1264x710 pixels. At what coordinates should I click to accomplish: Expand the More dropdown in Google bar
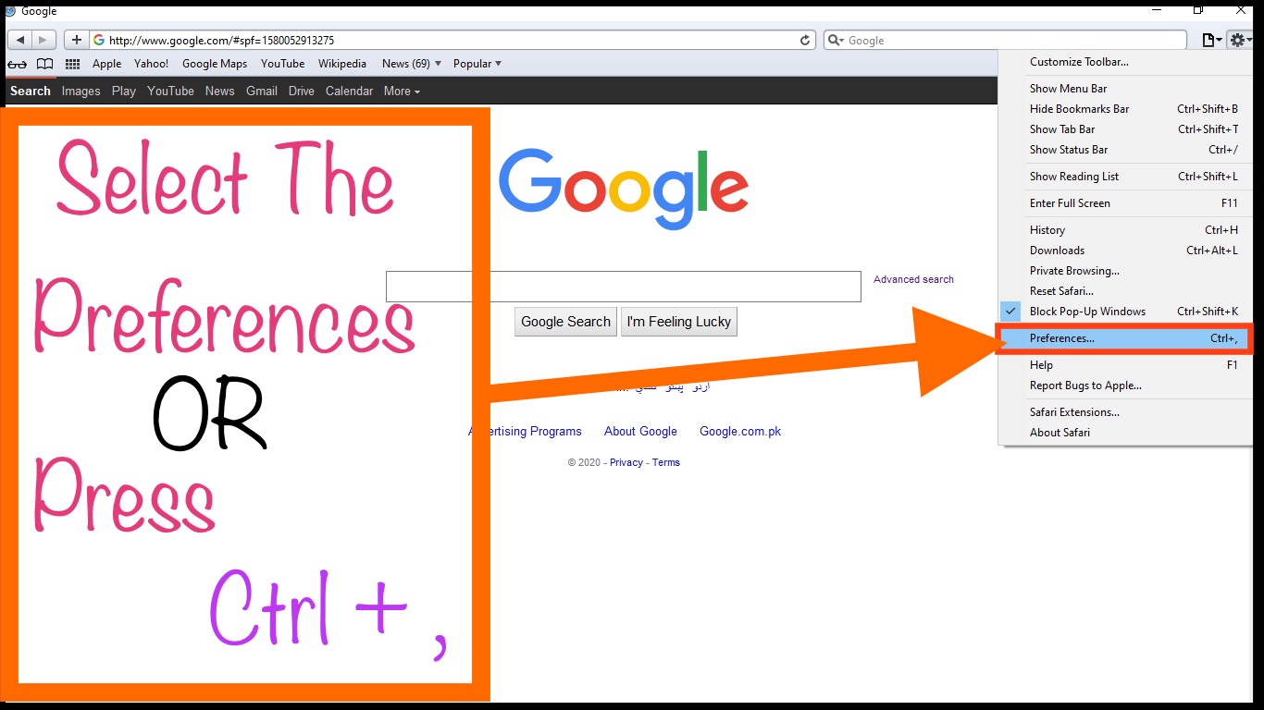coord(402,92)
